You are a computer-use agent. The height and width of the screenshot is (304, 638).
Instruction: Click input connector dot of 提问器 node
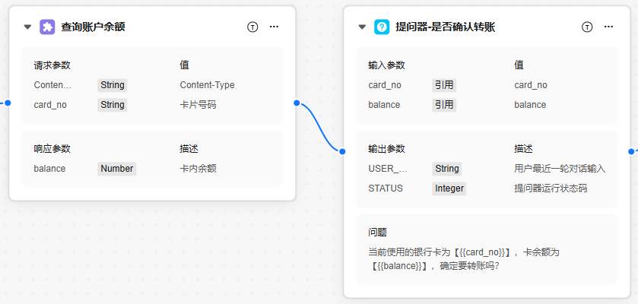point(342,151)
